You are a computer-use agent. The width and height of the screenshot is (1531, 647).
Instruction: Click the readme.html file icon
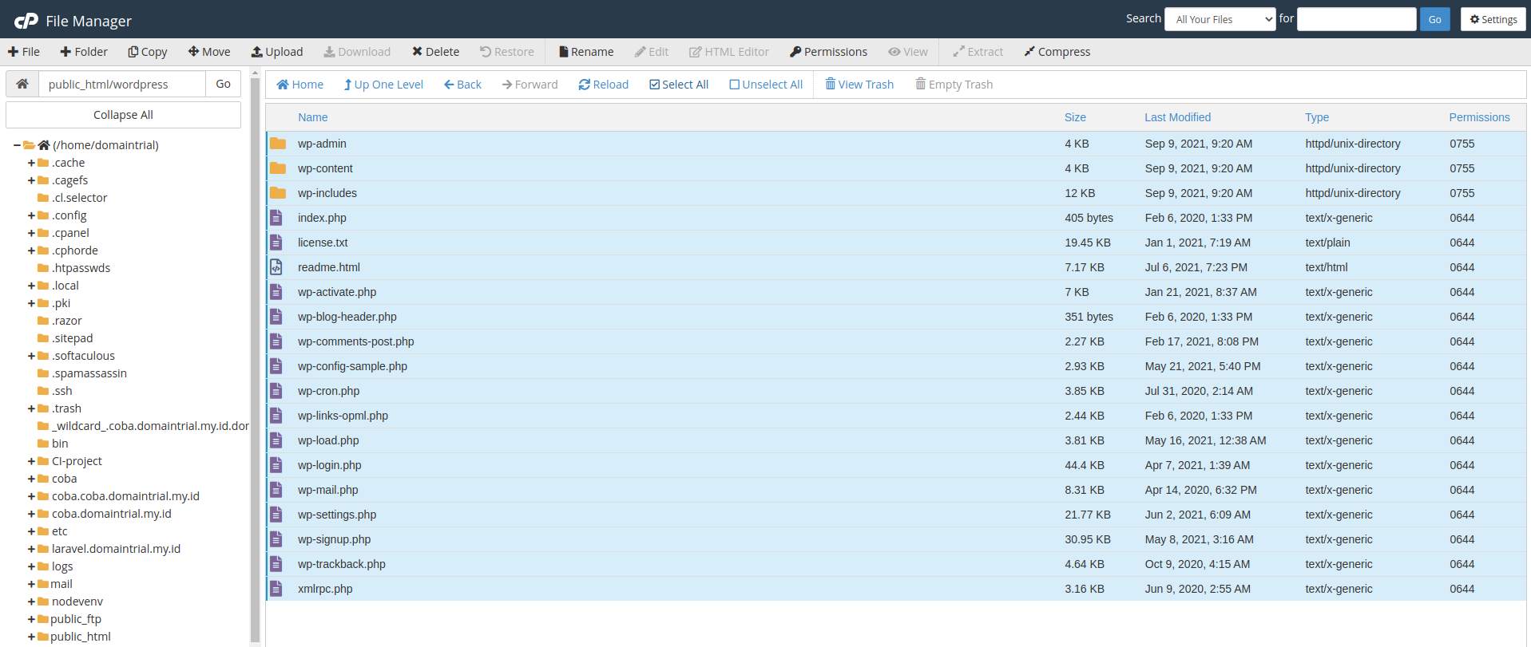pos(276,267)
